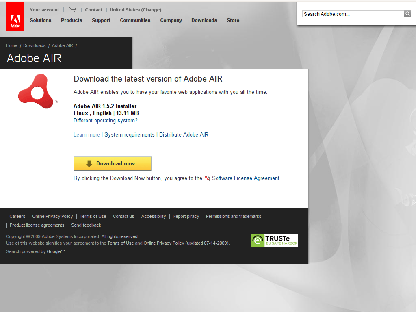Open the Products menu
416x312 pixels.
[x=71, y=20]
